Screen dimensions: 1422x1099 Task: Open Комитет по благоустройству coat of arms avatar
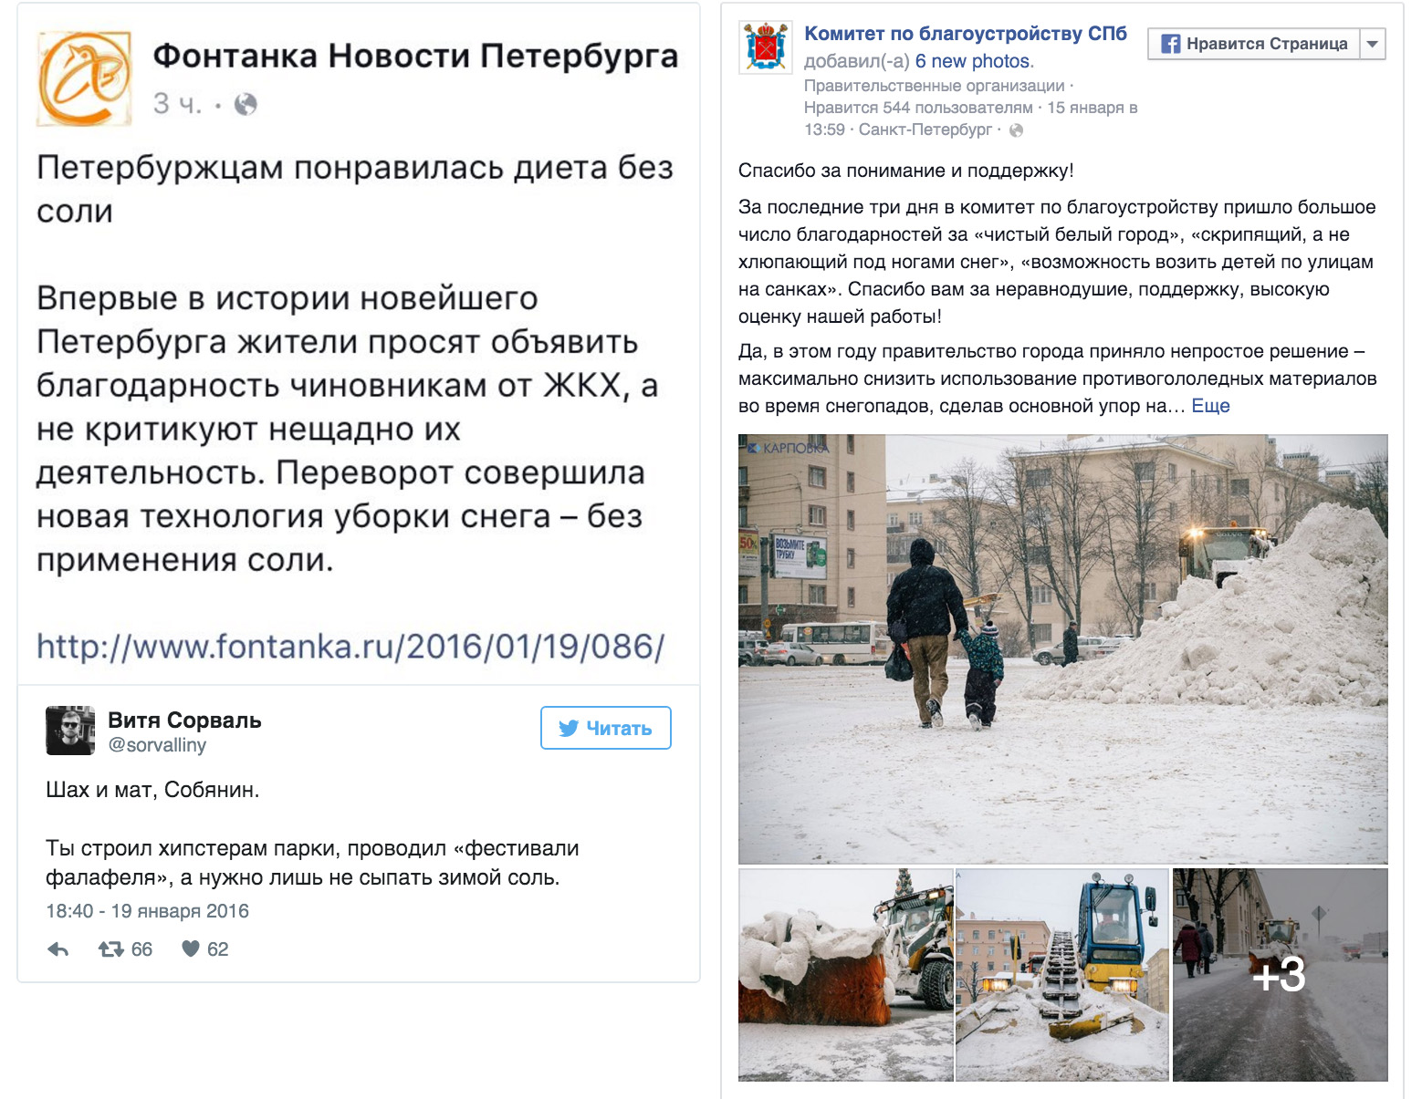click(x=766, y=47)
